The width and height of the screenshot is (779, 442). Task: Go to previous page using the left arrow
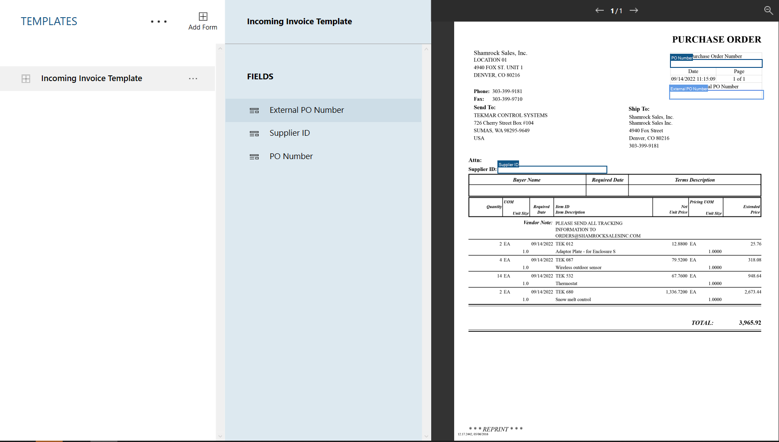click(x=599, y=10)
